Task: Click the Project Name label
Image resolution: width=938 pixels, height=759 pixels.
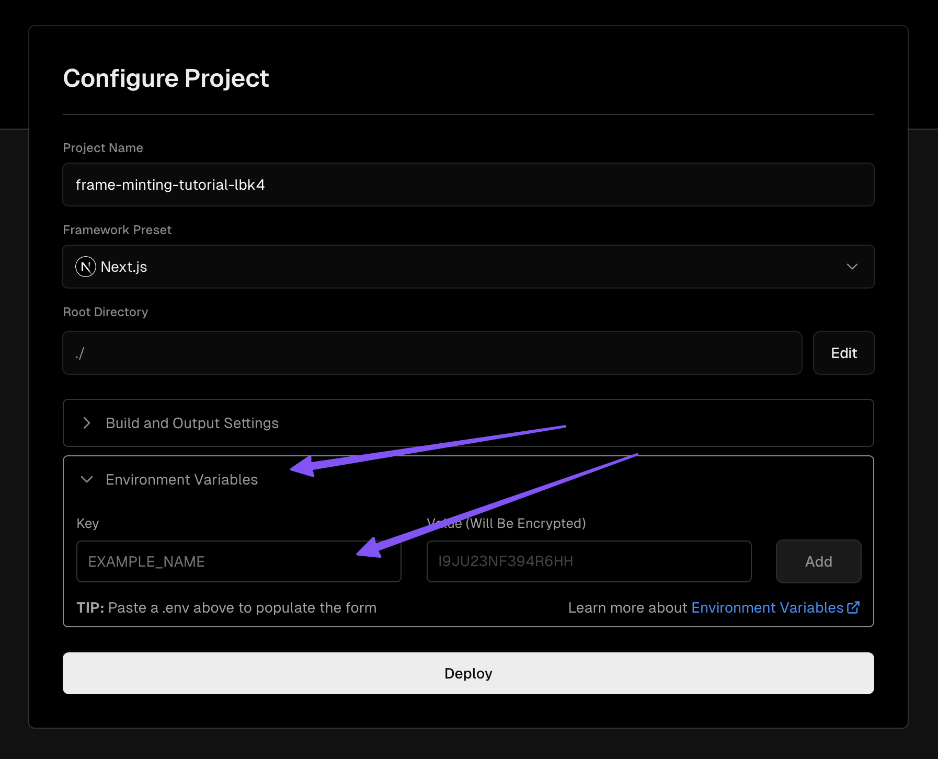Action: click(x=103, y=148)
